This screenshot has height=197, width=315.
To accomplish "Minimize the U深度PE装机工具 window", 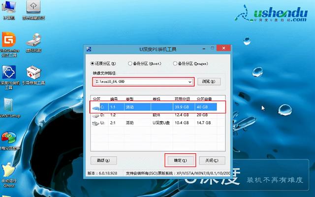I will tap(204, 49).
